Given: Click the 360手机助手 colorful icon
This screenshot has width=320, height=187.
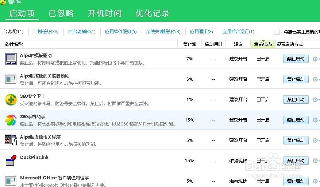Looking at the screenshot, I should click(11, 120).
